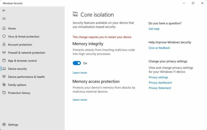Image resolution: width=207 pixels, height=130 pixels.
Task: Click the Give us feedback link
Action: (159, 48)
